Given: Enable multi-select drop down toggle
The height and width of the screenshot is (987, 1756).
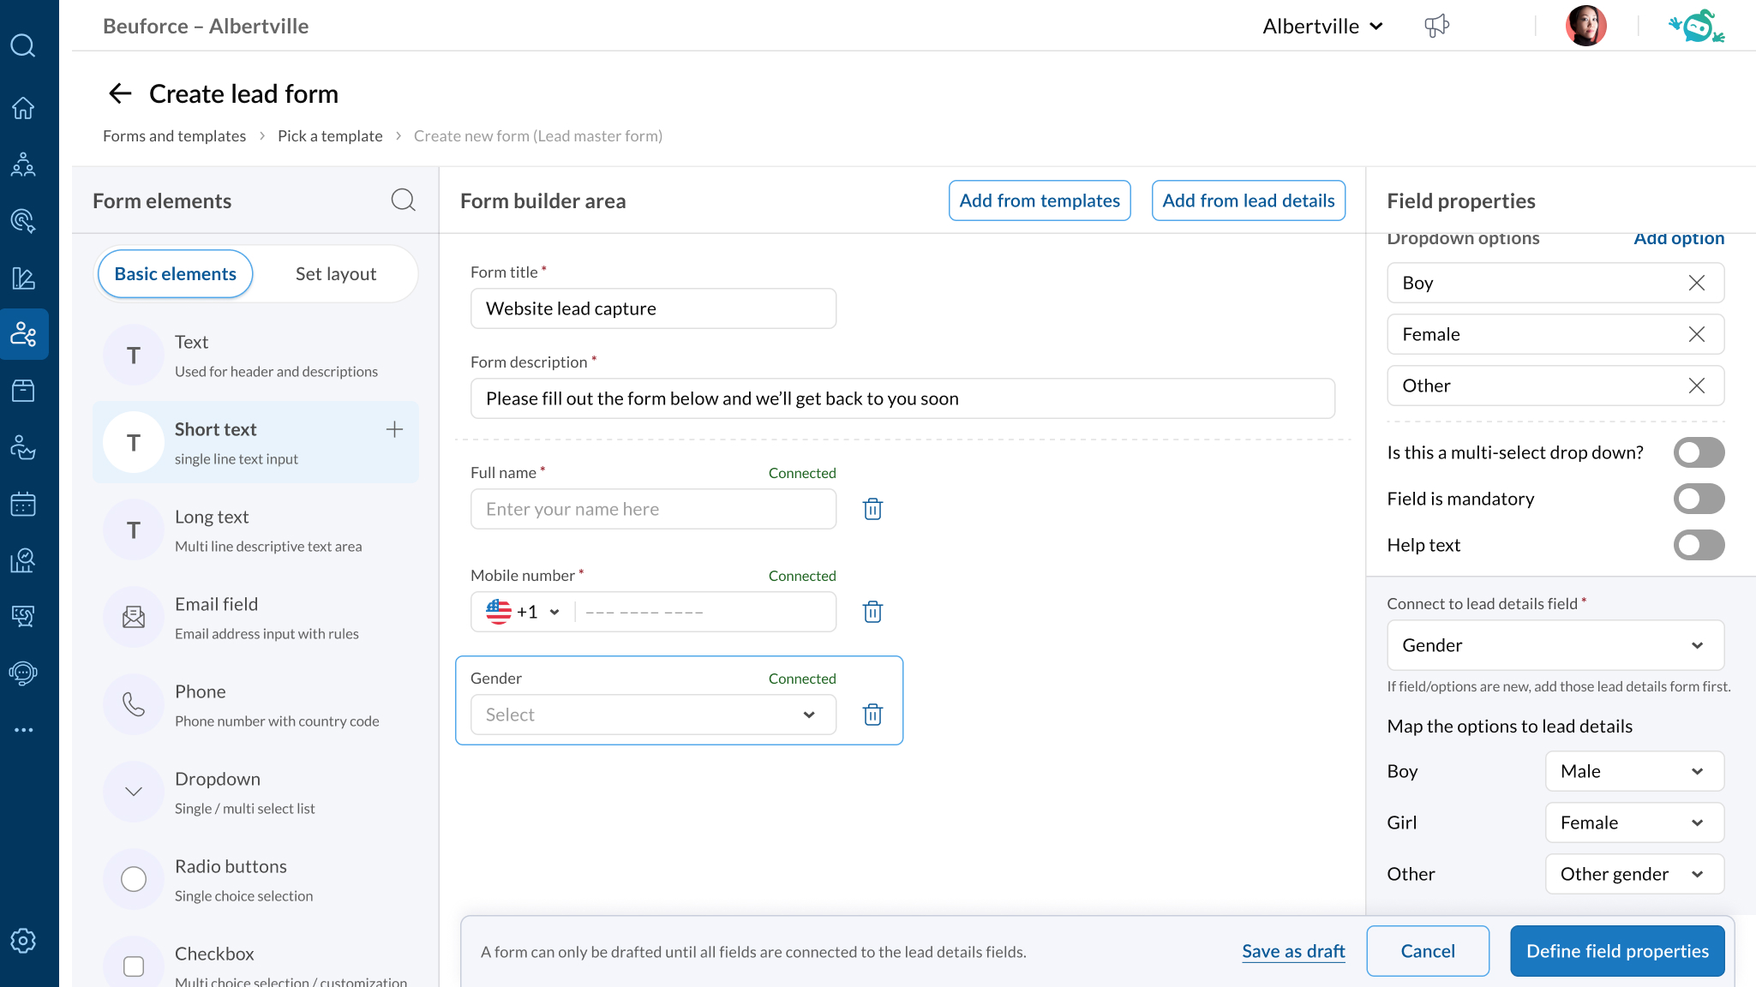Looking at the screenshot, I should click(x=1699, y=452).
